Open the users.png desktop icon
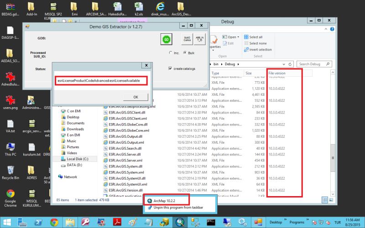The height and width of the screenshot is (228, 365). (x=10, y=102)
